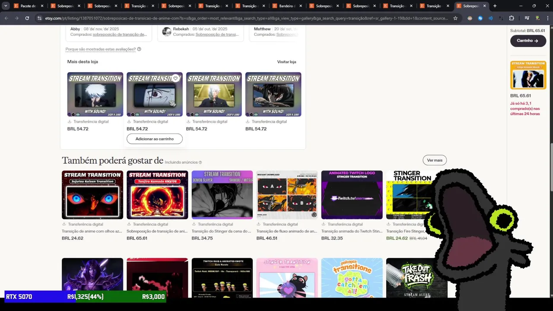Close the 'Bandeira' tab
Image resolution: width=553 pixels, height=311 pixels.
300,6
